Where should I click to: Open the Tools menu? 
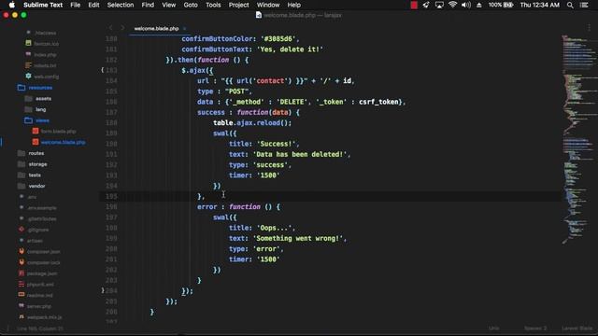(x=213, y=5)
